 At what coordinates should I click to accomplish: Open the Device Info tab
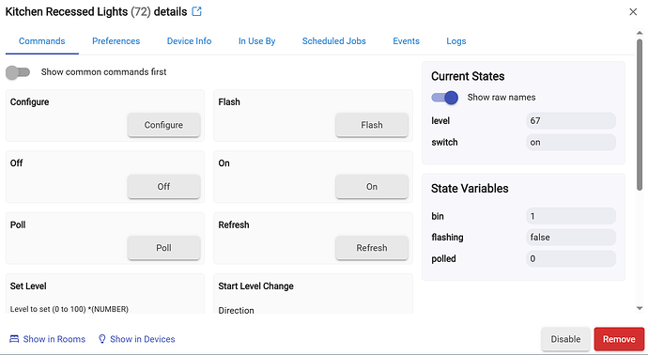tap(189, 41)
